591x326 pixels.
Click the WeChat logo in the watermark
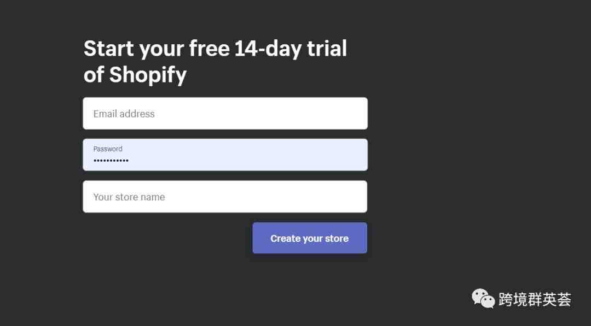pos(483,299)
